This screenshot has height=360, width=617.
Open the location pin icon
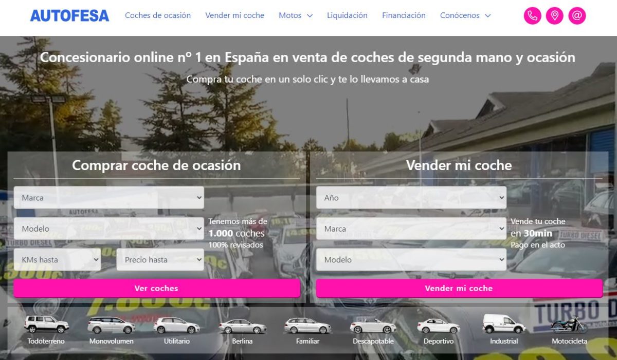tap(554, 15)
